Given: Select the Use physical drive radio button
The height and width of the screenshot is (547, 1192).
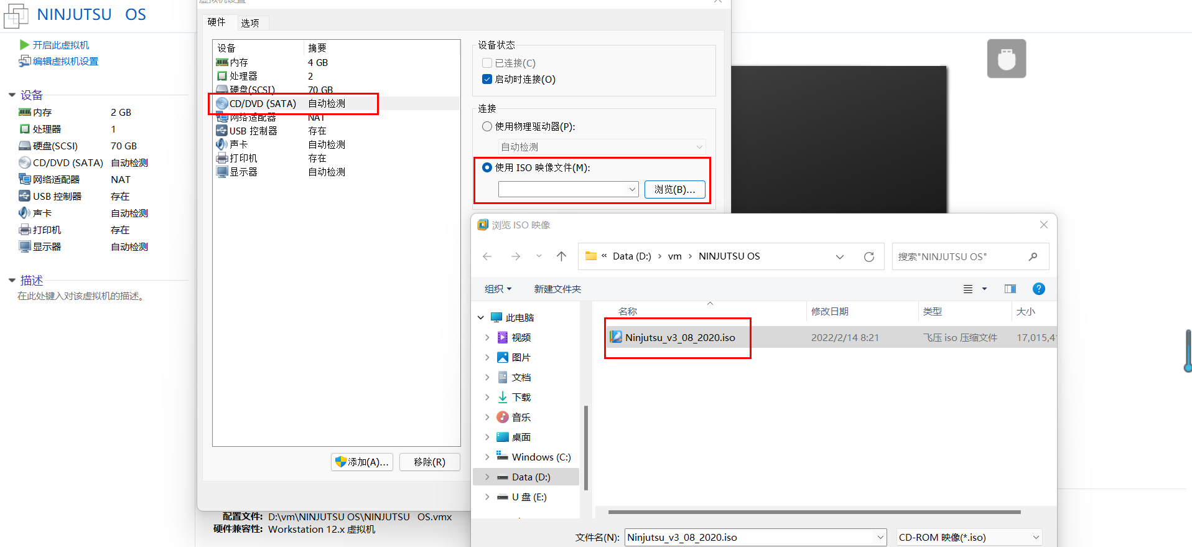Looking at the screenshot, I should [487, 126].
